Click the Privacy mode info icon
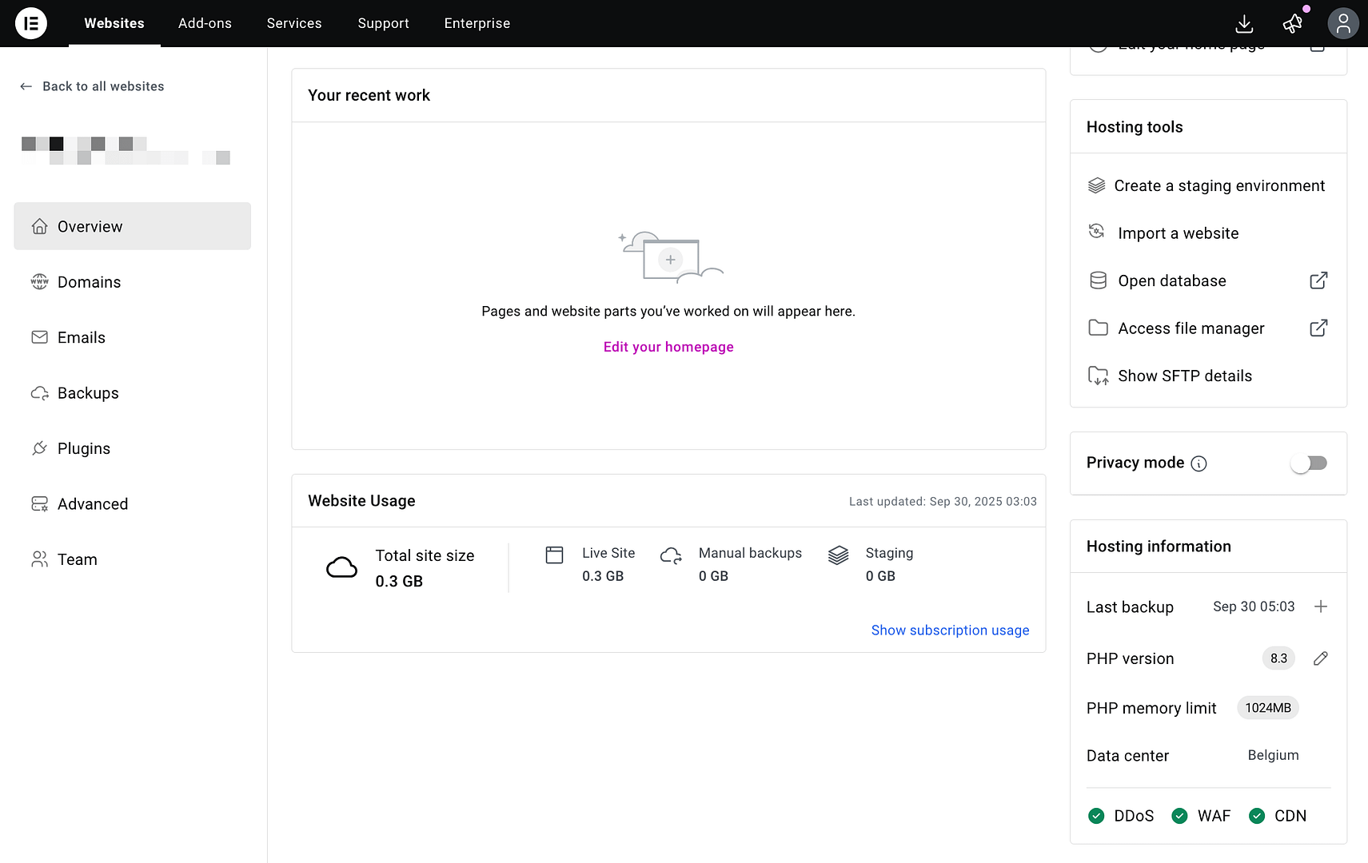The image size is (1368, 863). [x=1198, y=463]
